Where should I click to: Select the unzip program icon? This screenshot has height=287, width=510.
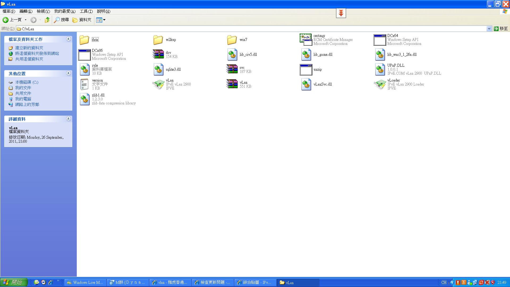pyautogui.click(x=305, y=70)
